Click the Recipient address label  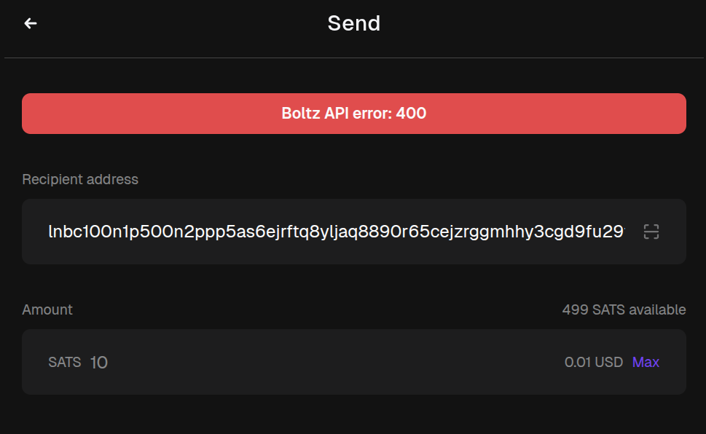pyautogui.click(x=80, y=179)
